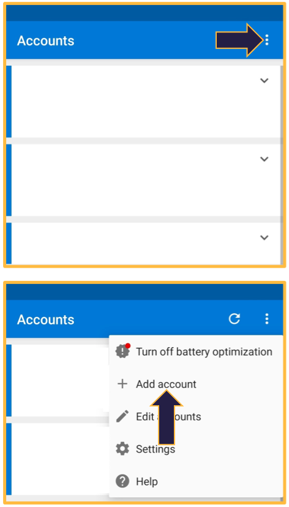Viewport: 289px width, 507px height.
Task: Select the first blank account card in top list
Action: pyautogui.click(x=143, y=101)
